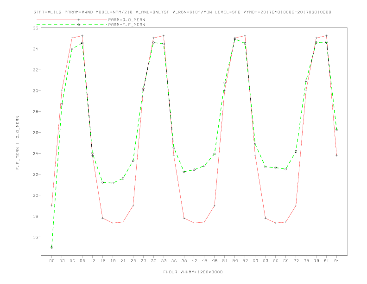This screenshot has width=367, height=284.
Task: Click the x-axis tick label 15
Action: (x=102, y=261)
